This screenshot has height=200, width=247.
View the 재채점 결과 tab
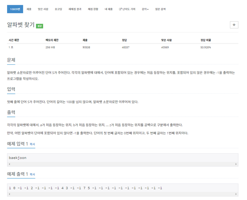pyautogui.click(x=75, y=9)
